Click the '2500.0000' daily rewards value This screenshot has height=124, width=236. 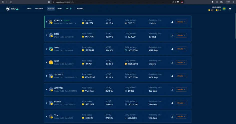pos(133,64)
